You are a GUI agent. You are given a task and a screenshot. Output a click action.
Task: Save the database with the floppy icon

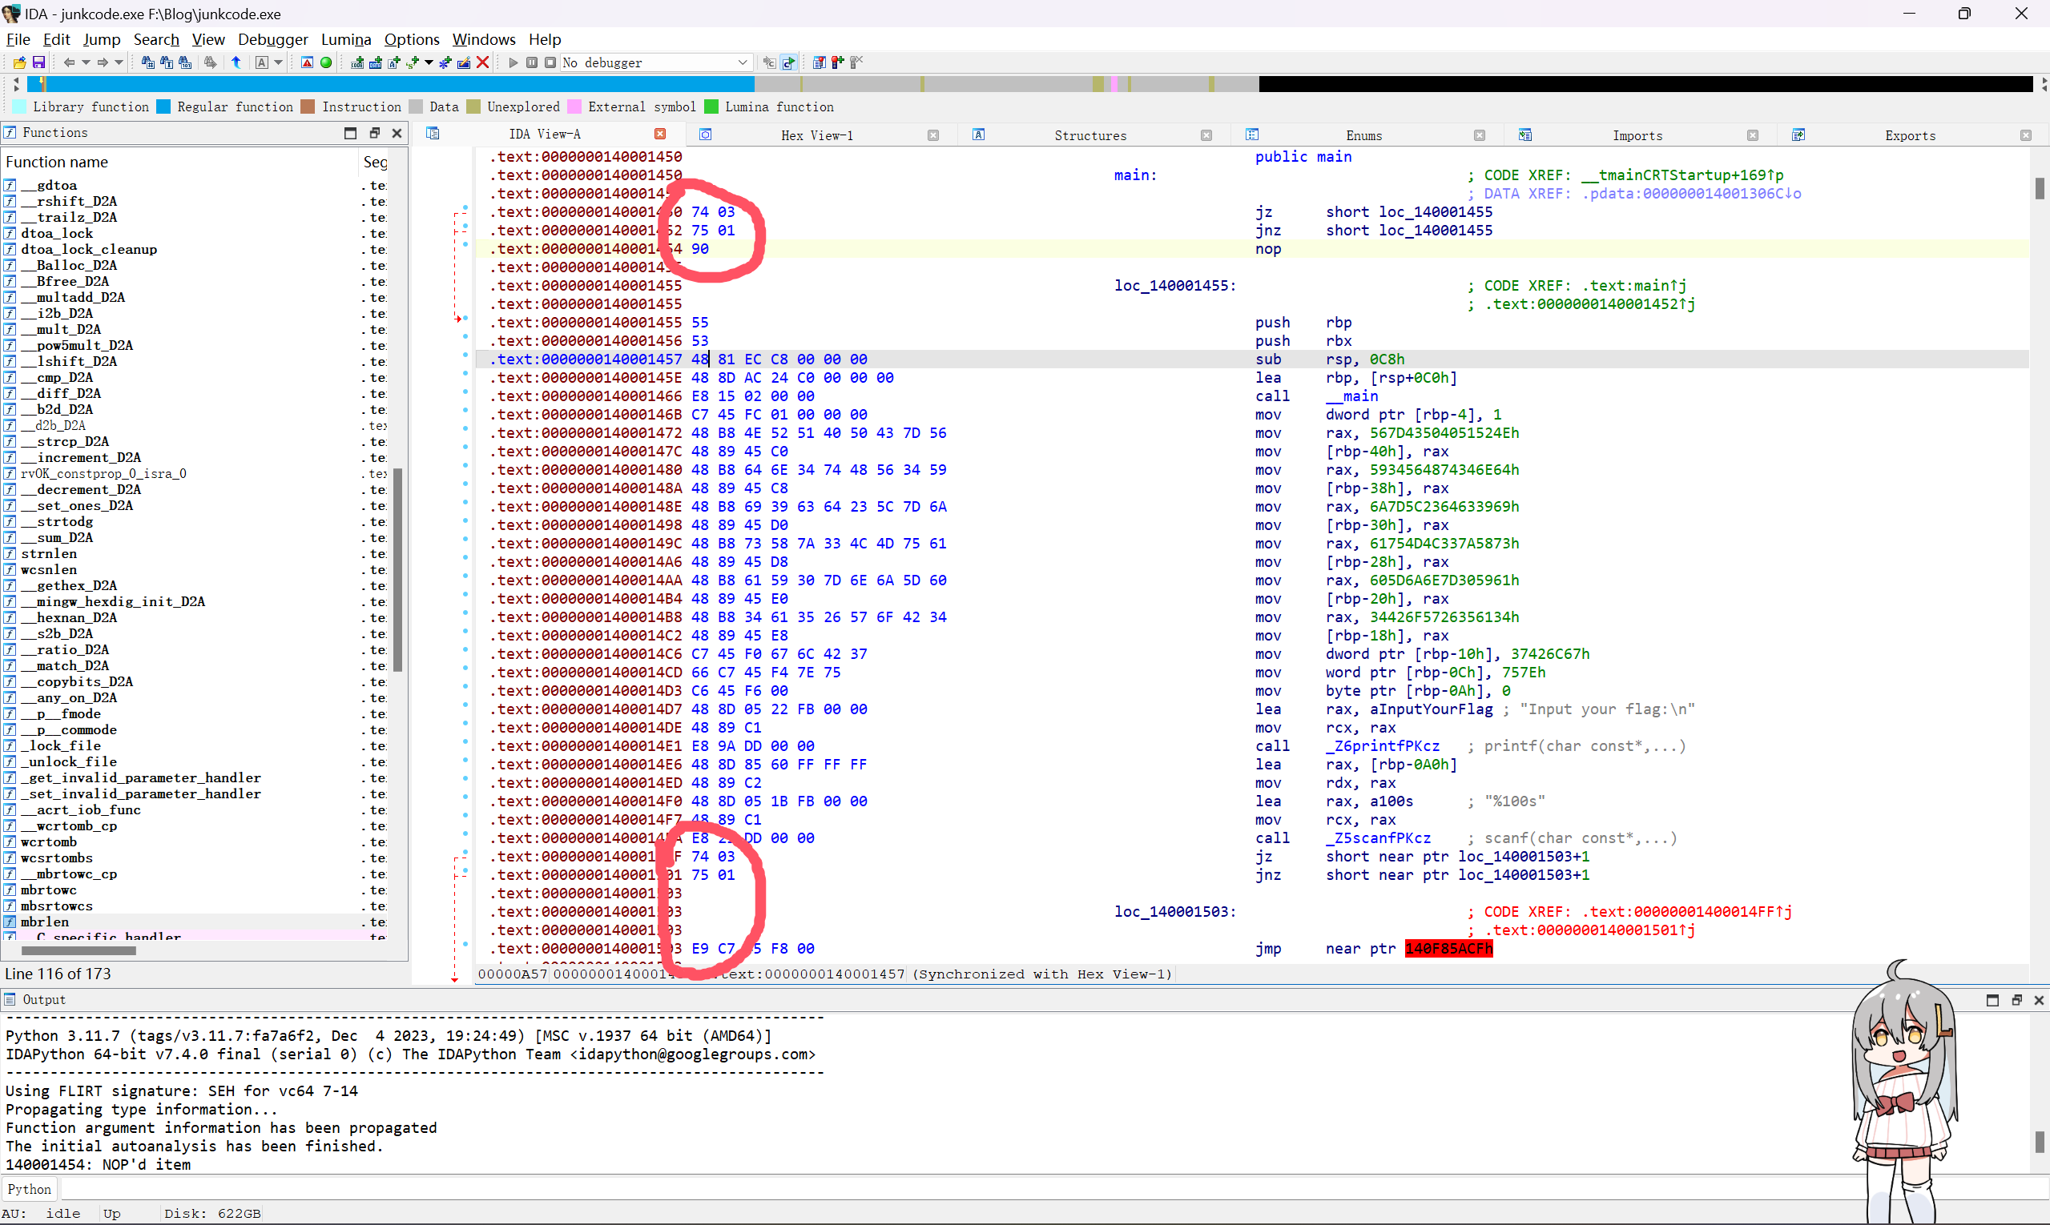38,62
